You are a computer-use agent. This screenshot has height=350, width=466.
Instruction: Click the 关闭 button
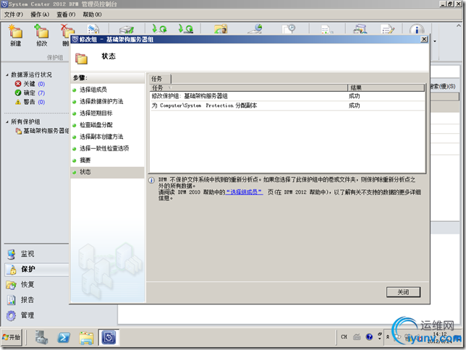[403, 292]
